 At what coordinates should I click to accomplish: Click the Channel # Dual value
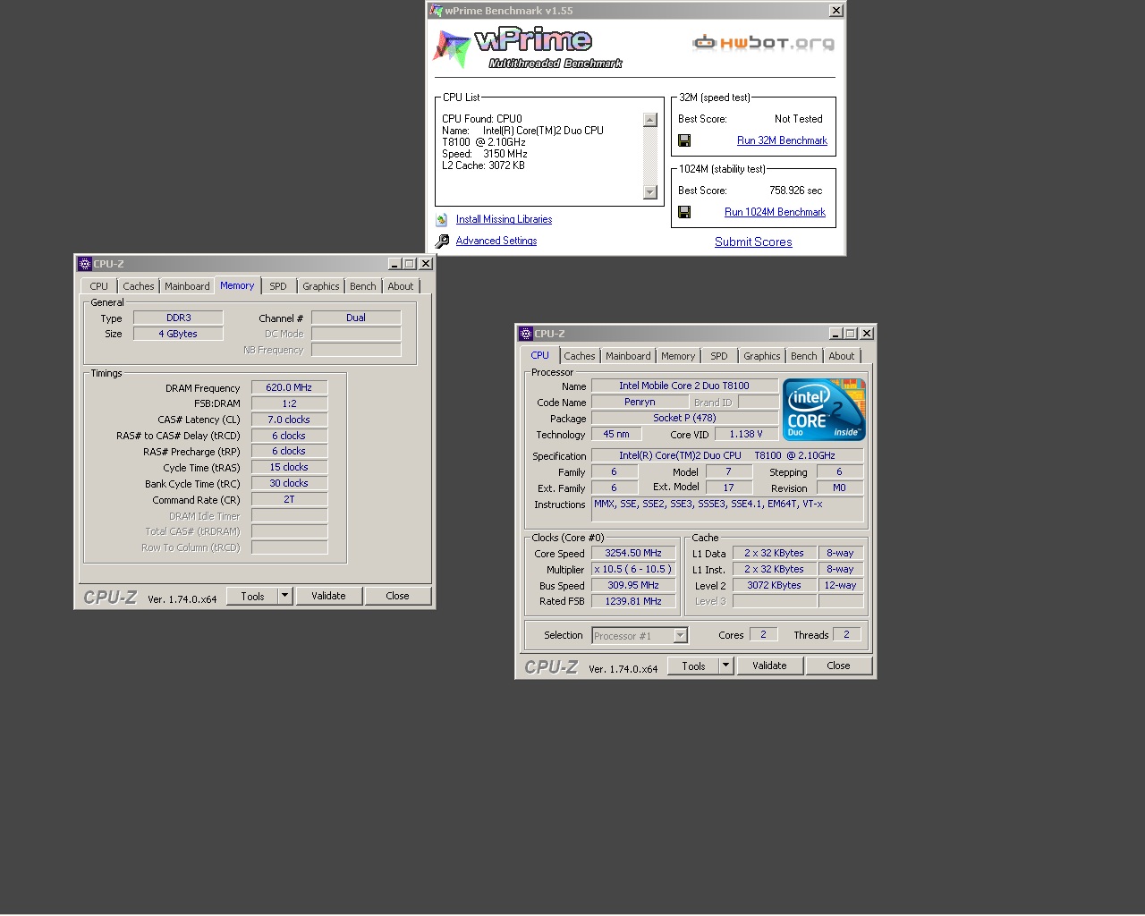coord(356,318)
